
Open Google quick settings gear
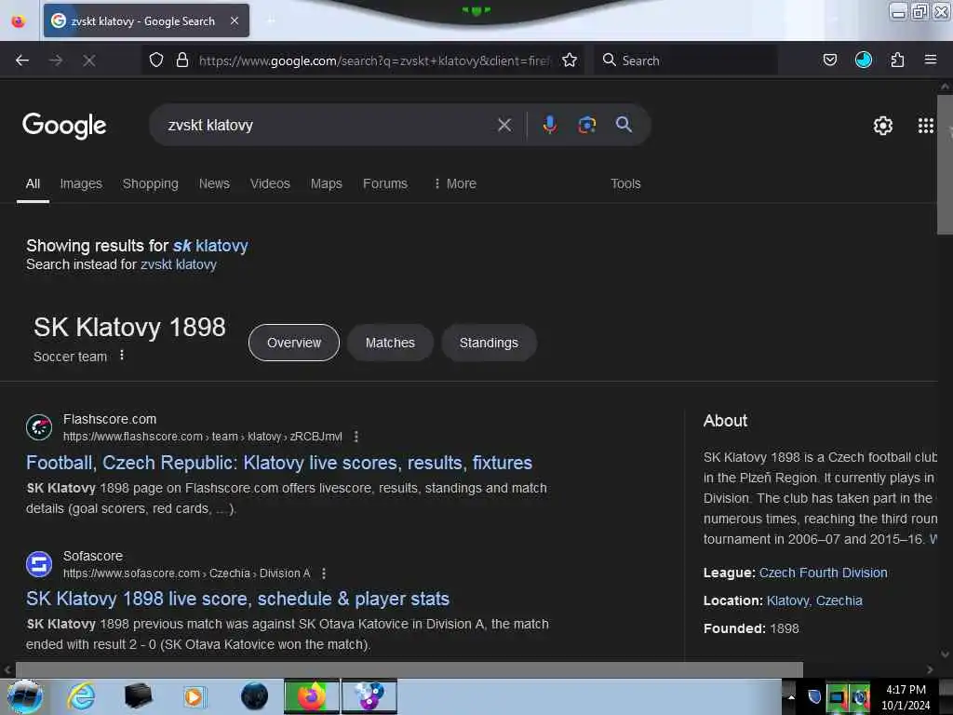(882, 126)
